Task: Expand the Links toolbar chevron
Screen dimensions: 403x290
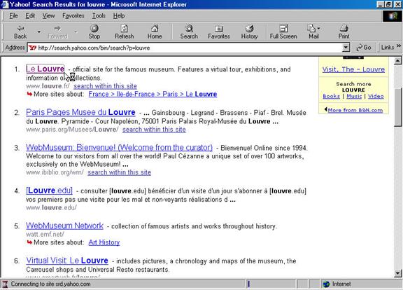Action: (x=399, y=46)
